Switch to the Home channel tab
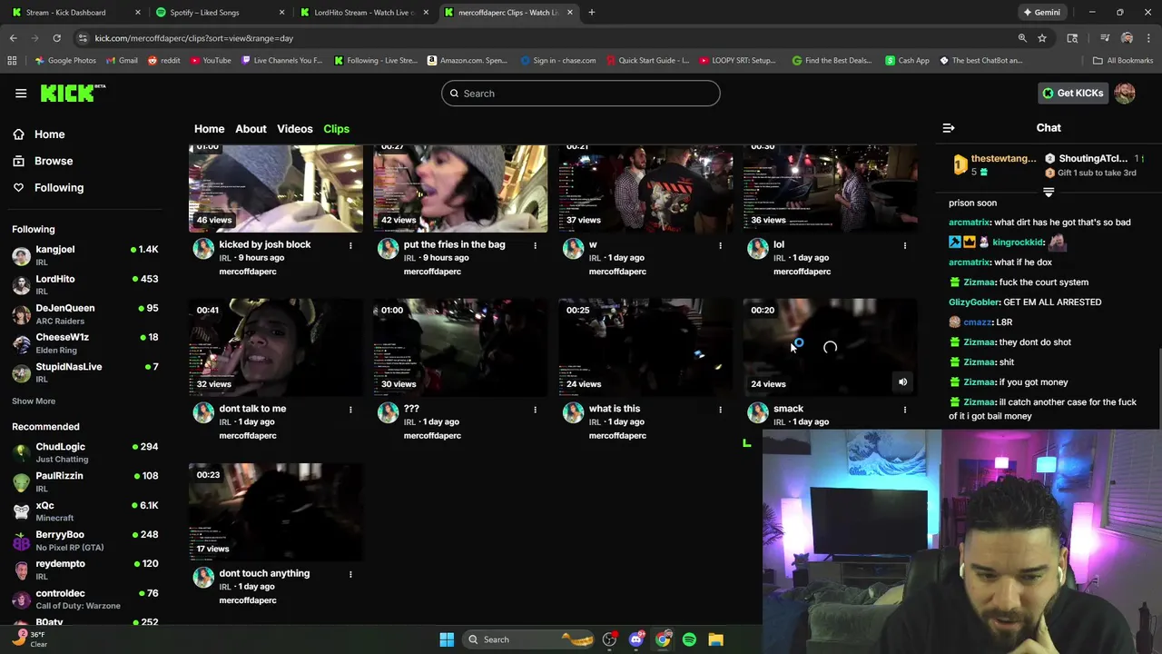The height and width of the screenshot is (654, 1162). [x=209, y=129]
